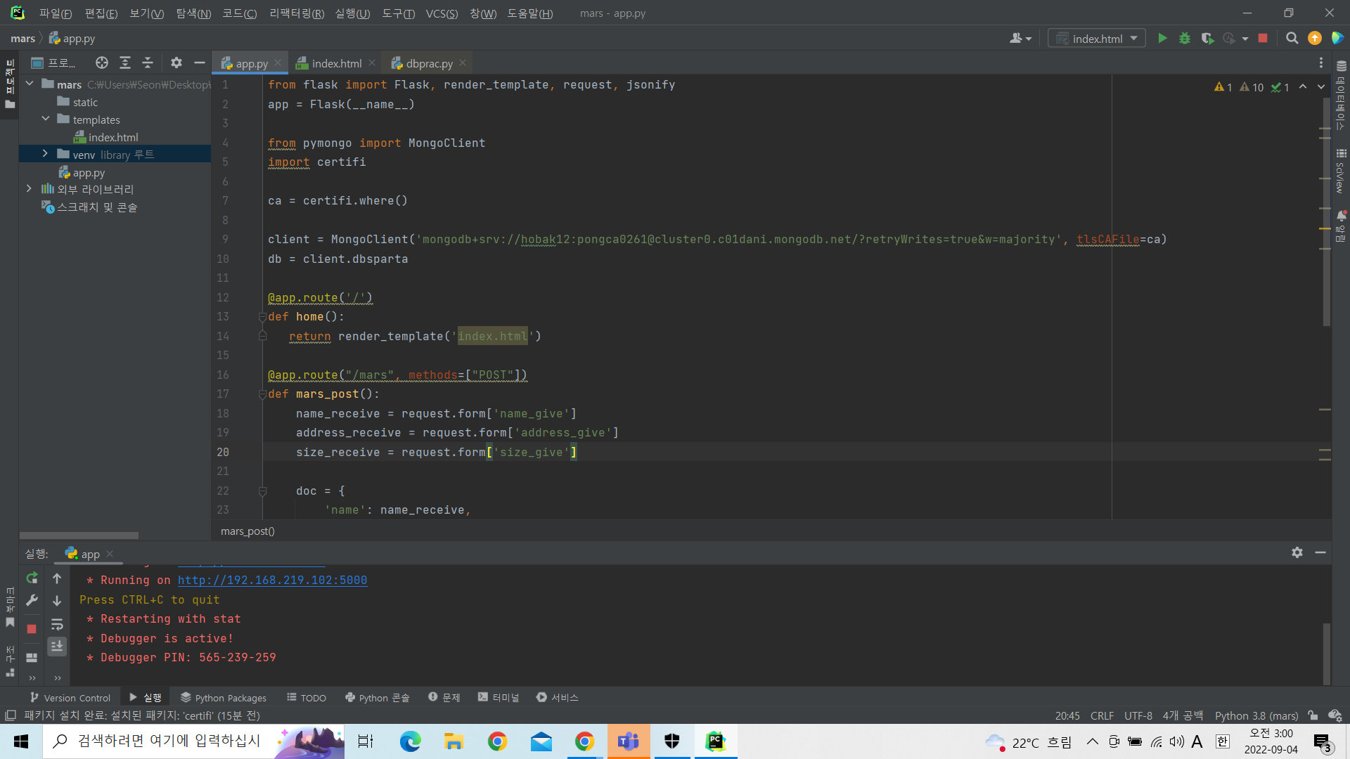Image resolution: width=1350 pixels, height=759 pixels.
Task: Start debugging with the bug icon
Action: [x=1185, y=39]
